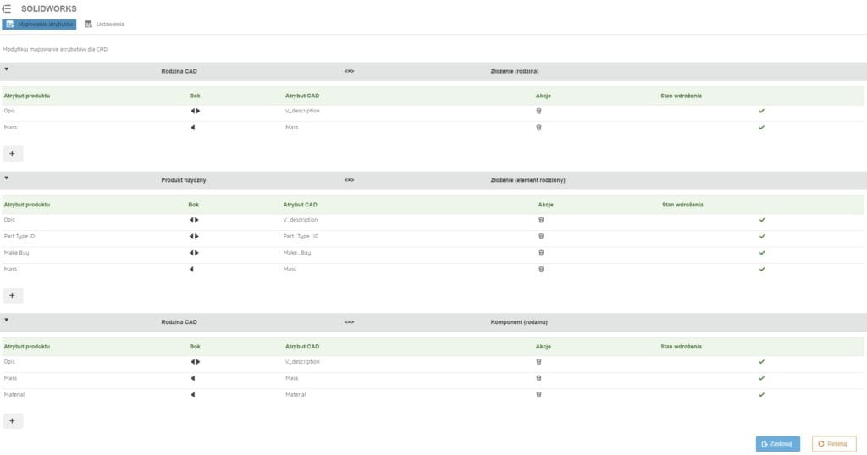The image size is (867, 455).
Task: Toggle direction arrows for Opis in Komponent (rodzina)
Action: coord(196,362)
